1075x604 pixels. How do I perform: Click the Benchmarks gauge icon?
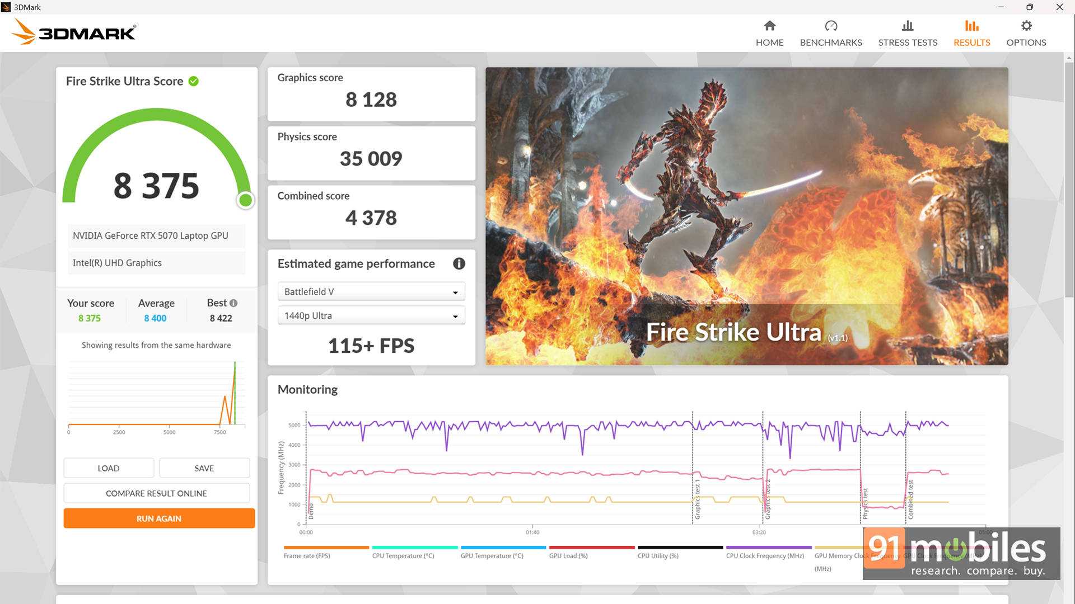click(831, 26)
